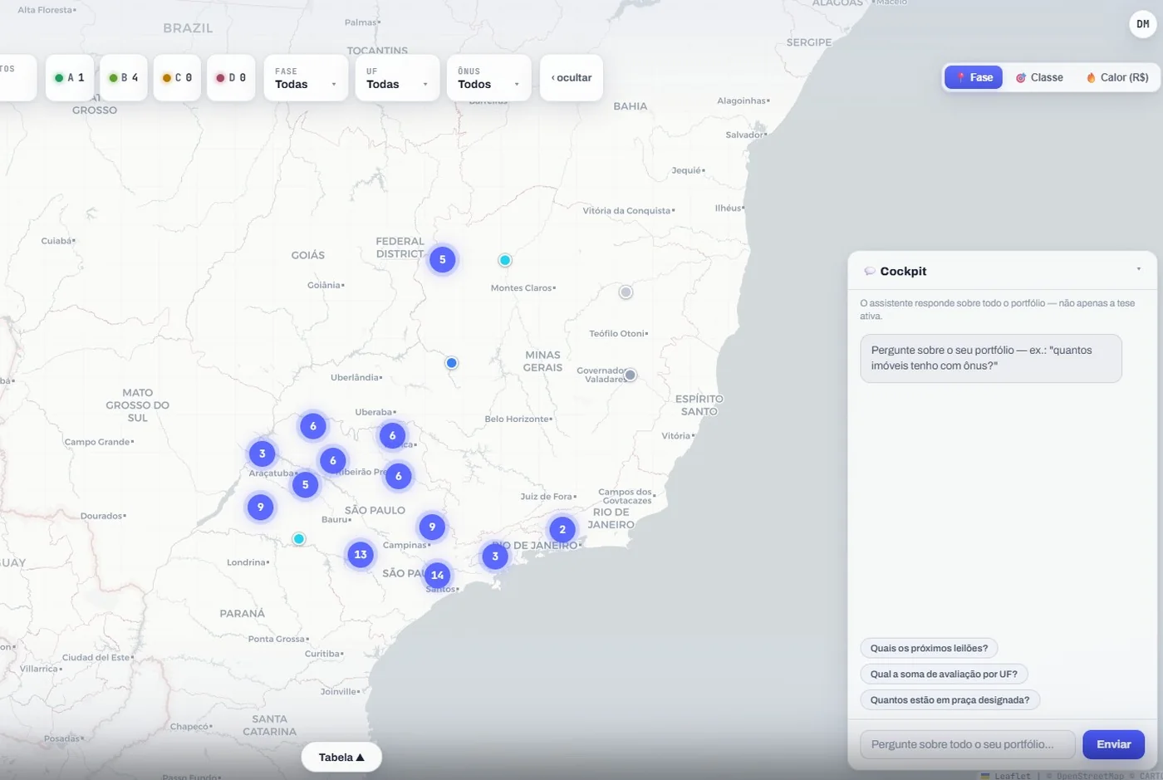1163x780 pixels.
Task: Expand the Tabela panel
Action: pos(341,758)
